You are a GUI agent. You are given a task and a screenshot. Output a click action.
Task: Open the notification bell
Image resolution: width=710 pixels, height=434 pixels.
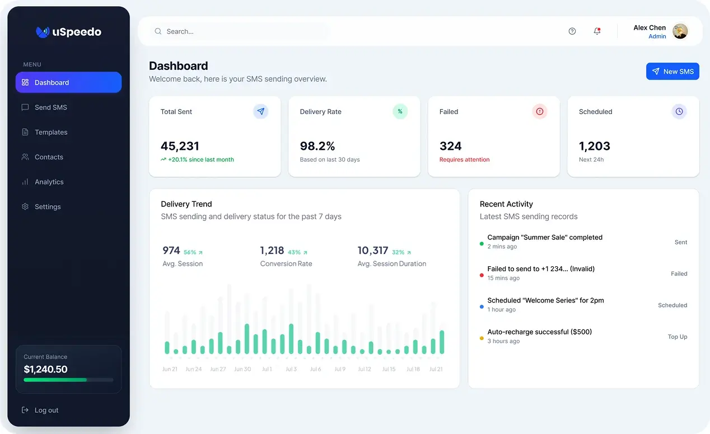click(x=597, y=31)
